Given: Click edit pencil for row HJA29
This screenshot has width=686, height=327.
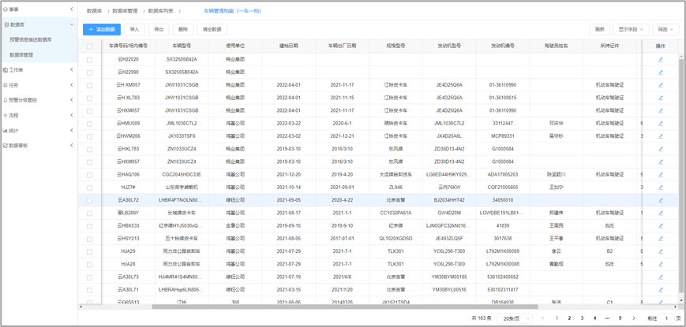Looking at the screenshot, I should tap(661, 251).
